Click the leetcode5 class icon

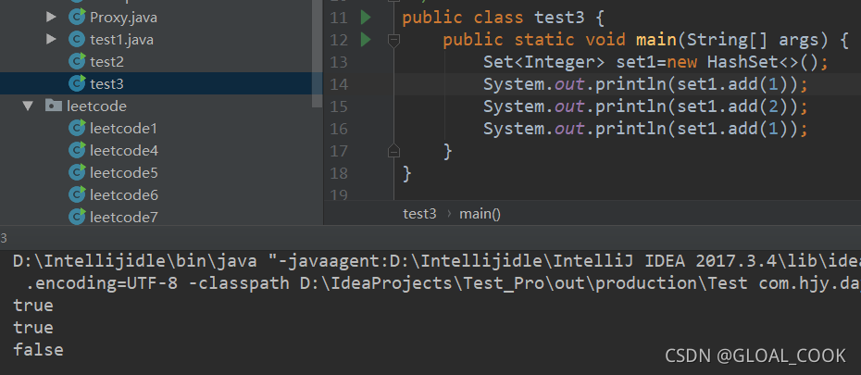[77, 172]
